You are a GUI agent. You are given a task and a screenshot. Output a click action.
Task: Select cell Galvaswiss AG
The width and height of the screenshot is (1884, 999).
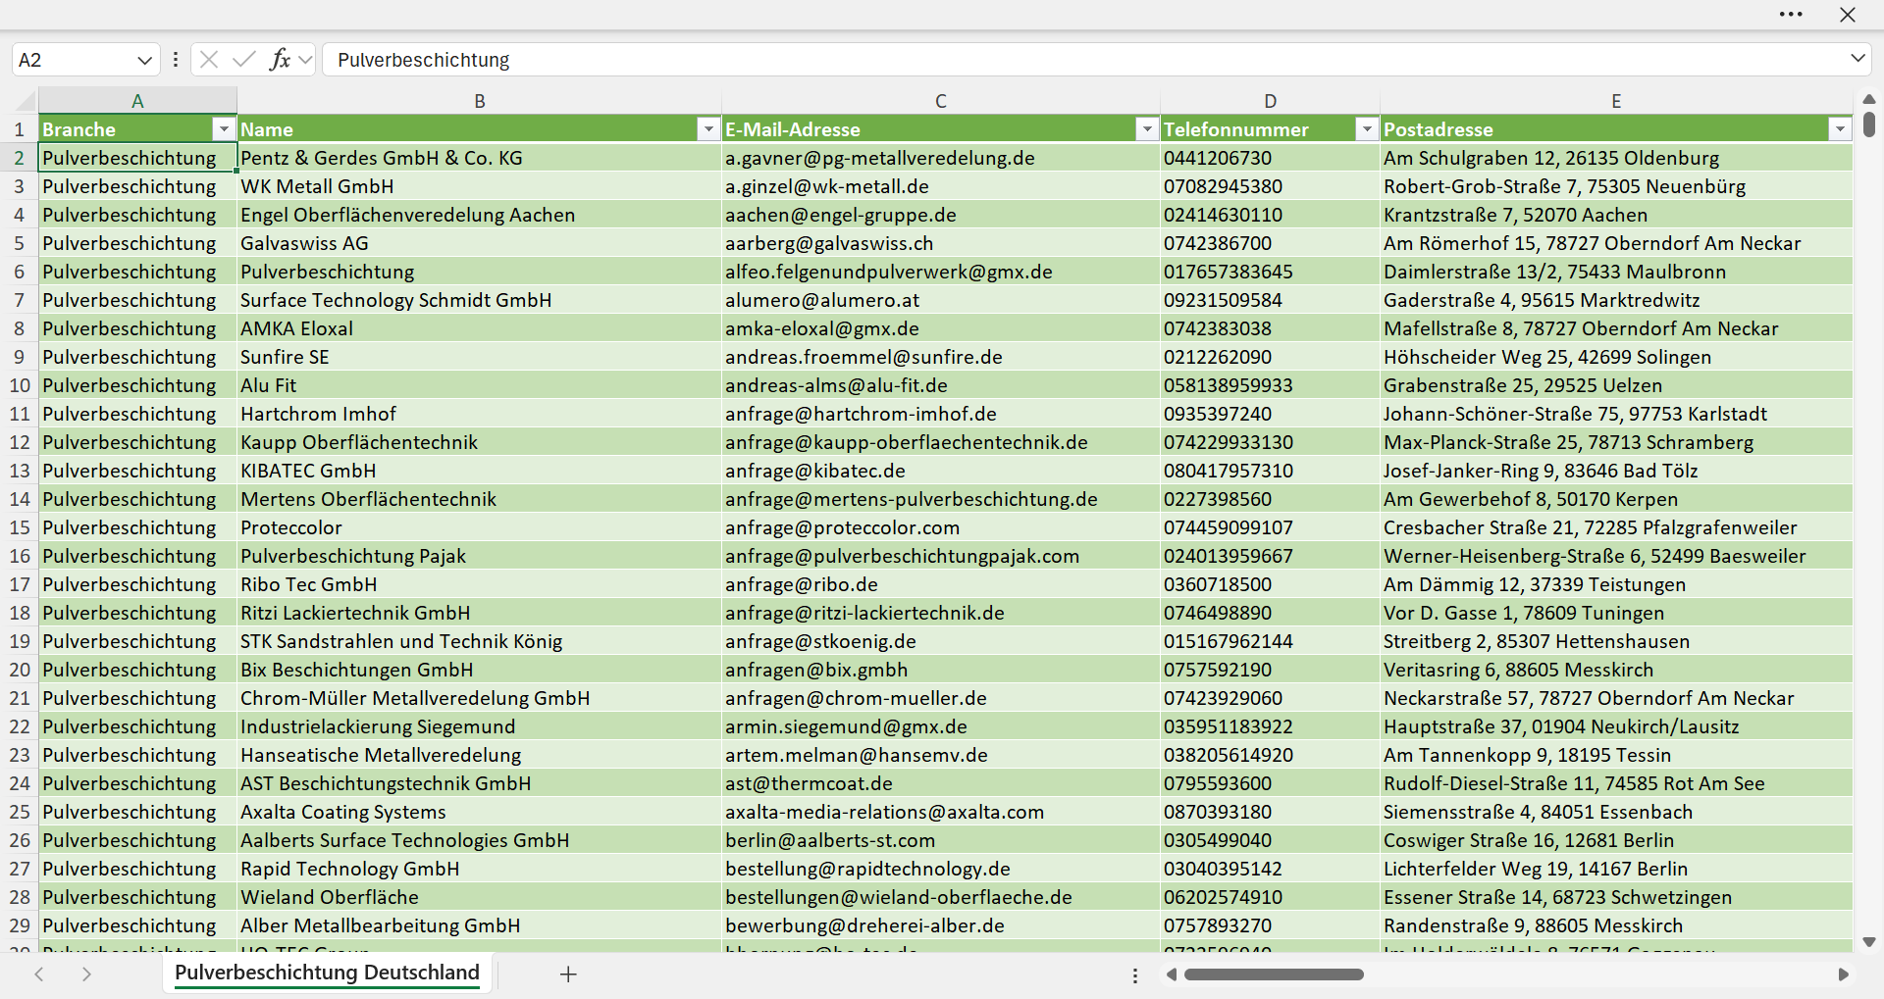pyautogui.click(x=479, y=243)
